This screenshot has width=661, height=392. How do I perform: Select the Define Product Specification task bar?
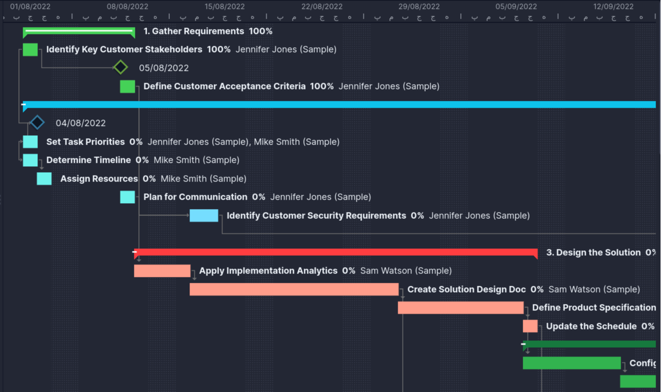click(461, 307)
